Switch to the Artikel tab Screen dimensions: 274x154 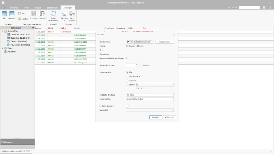click(x=26, y=8)
